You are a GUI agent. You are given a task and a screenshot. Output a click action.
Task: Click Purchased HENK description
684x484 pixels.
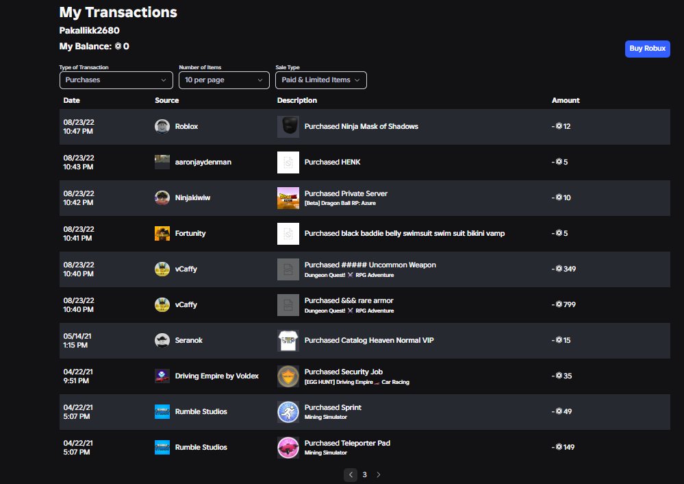pyautogui.click(x=332, y=162)
